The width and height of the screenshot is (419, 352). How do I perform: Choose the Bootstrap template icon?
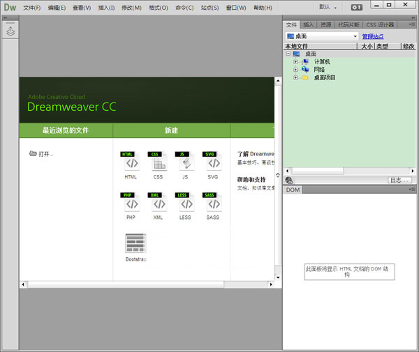(135, 243)
